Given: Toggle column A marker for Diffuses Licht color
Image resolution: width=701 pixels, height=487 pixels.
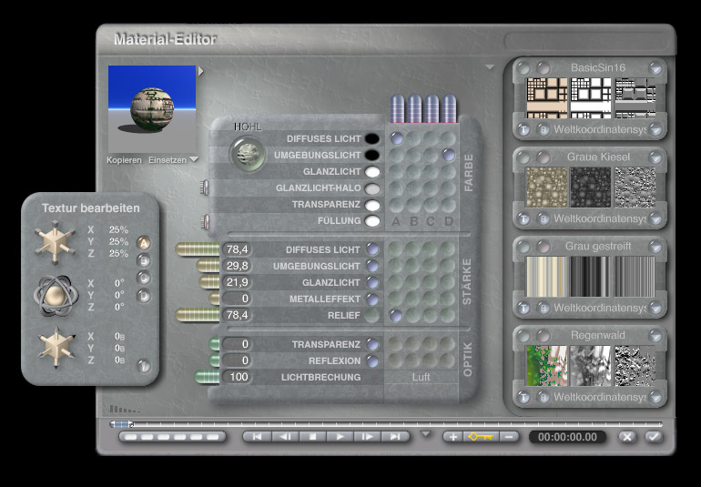Looking at the screenshot, I should (x=396, y=138).
